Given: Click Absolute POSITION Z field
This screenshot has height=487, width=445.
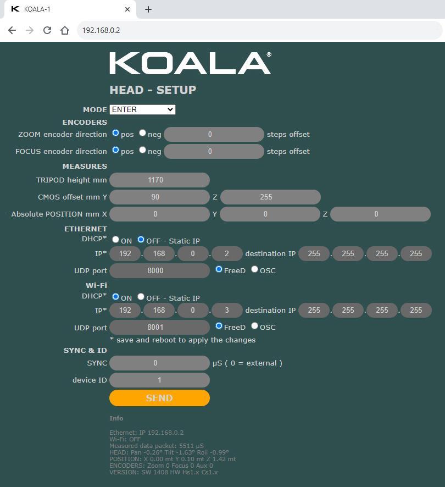Looking at the screenshot, I should pos(380,214).
